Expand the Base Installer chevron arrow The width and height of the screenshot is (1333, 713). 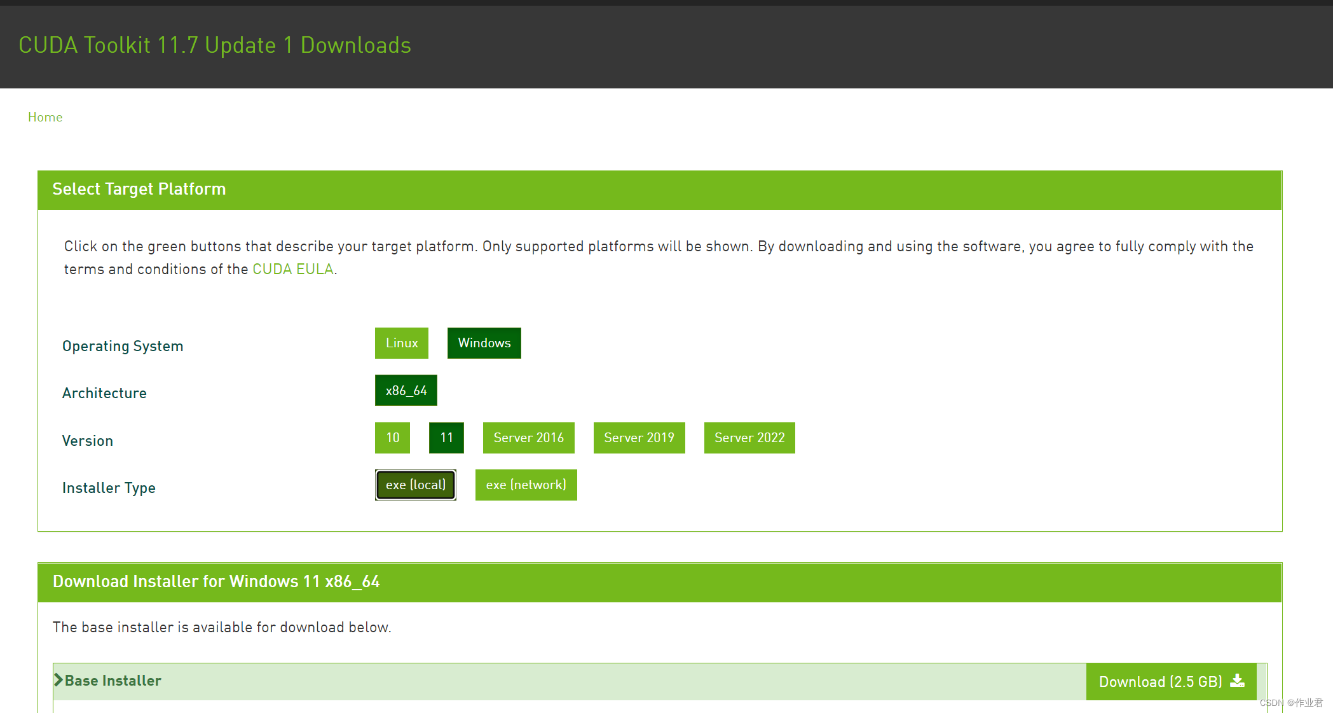point(58,680)
